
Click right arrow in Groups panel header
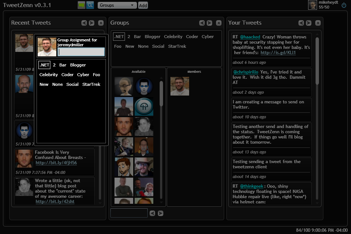210,23
